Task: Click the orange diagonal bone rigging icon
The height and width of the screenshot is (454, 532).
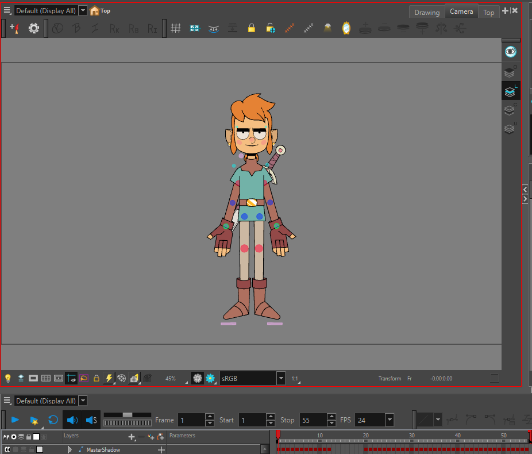Action: (x=290, y=28)
